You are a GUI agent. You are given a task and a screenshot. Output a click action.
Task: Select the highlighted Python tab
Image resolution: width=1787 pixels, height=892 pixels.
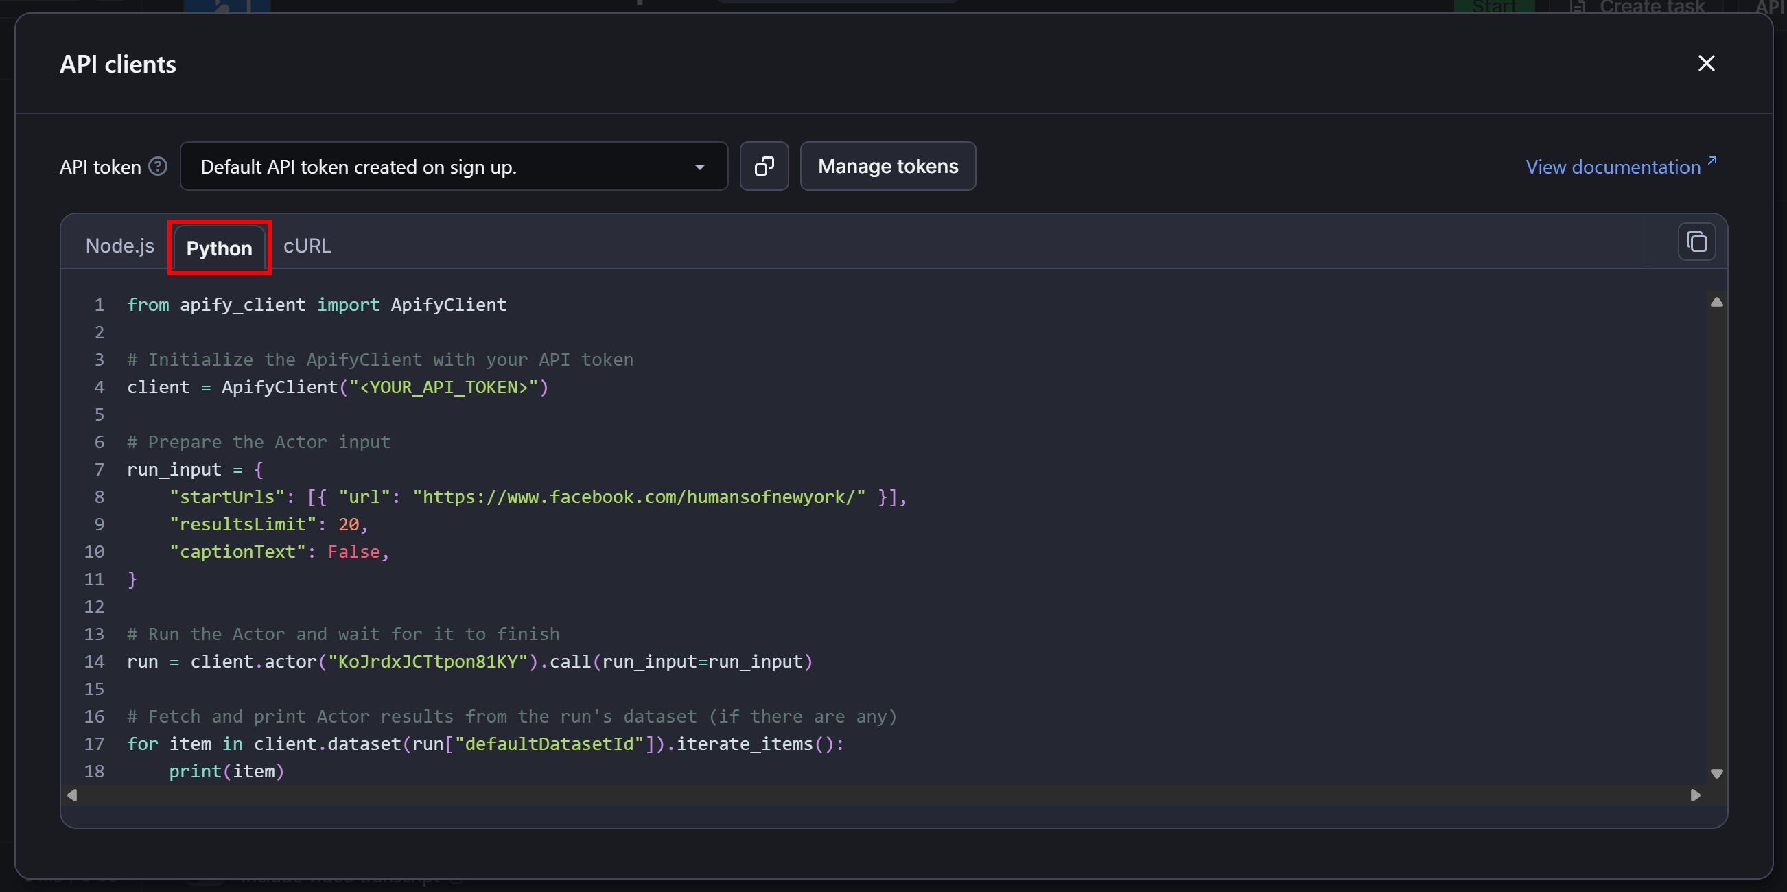point(218,248)
